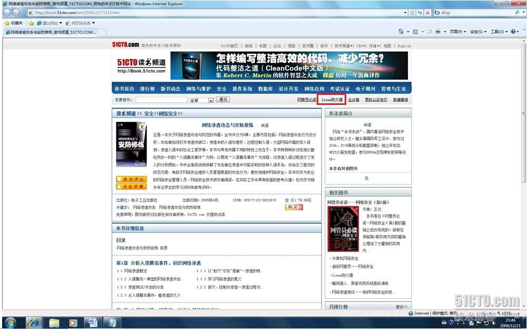Select 设计开发 in the blue navigation bar
This screenshot has height=329, width=527.
[288, 89]
